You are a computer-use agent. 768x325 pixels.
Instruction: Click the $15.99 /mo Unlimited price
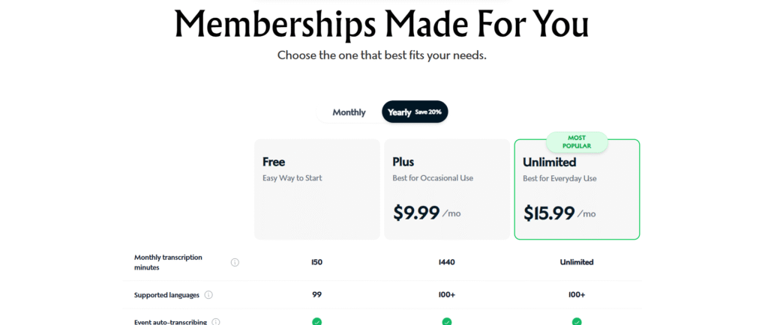coord(559,213)
